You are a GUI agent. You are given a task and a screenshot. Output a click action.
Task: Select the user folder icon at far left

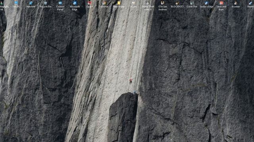pos(2,6)
